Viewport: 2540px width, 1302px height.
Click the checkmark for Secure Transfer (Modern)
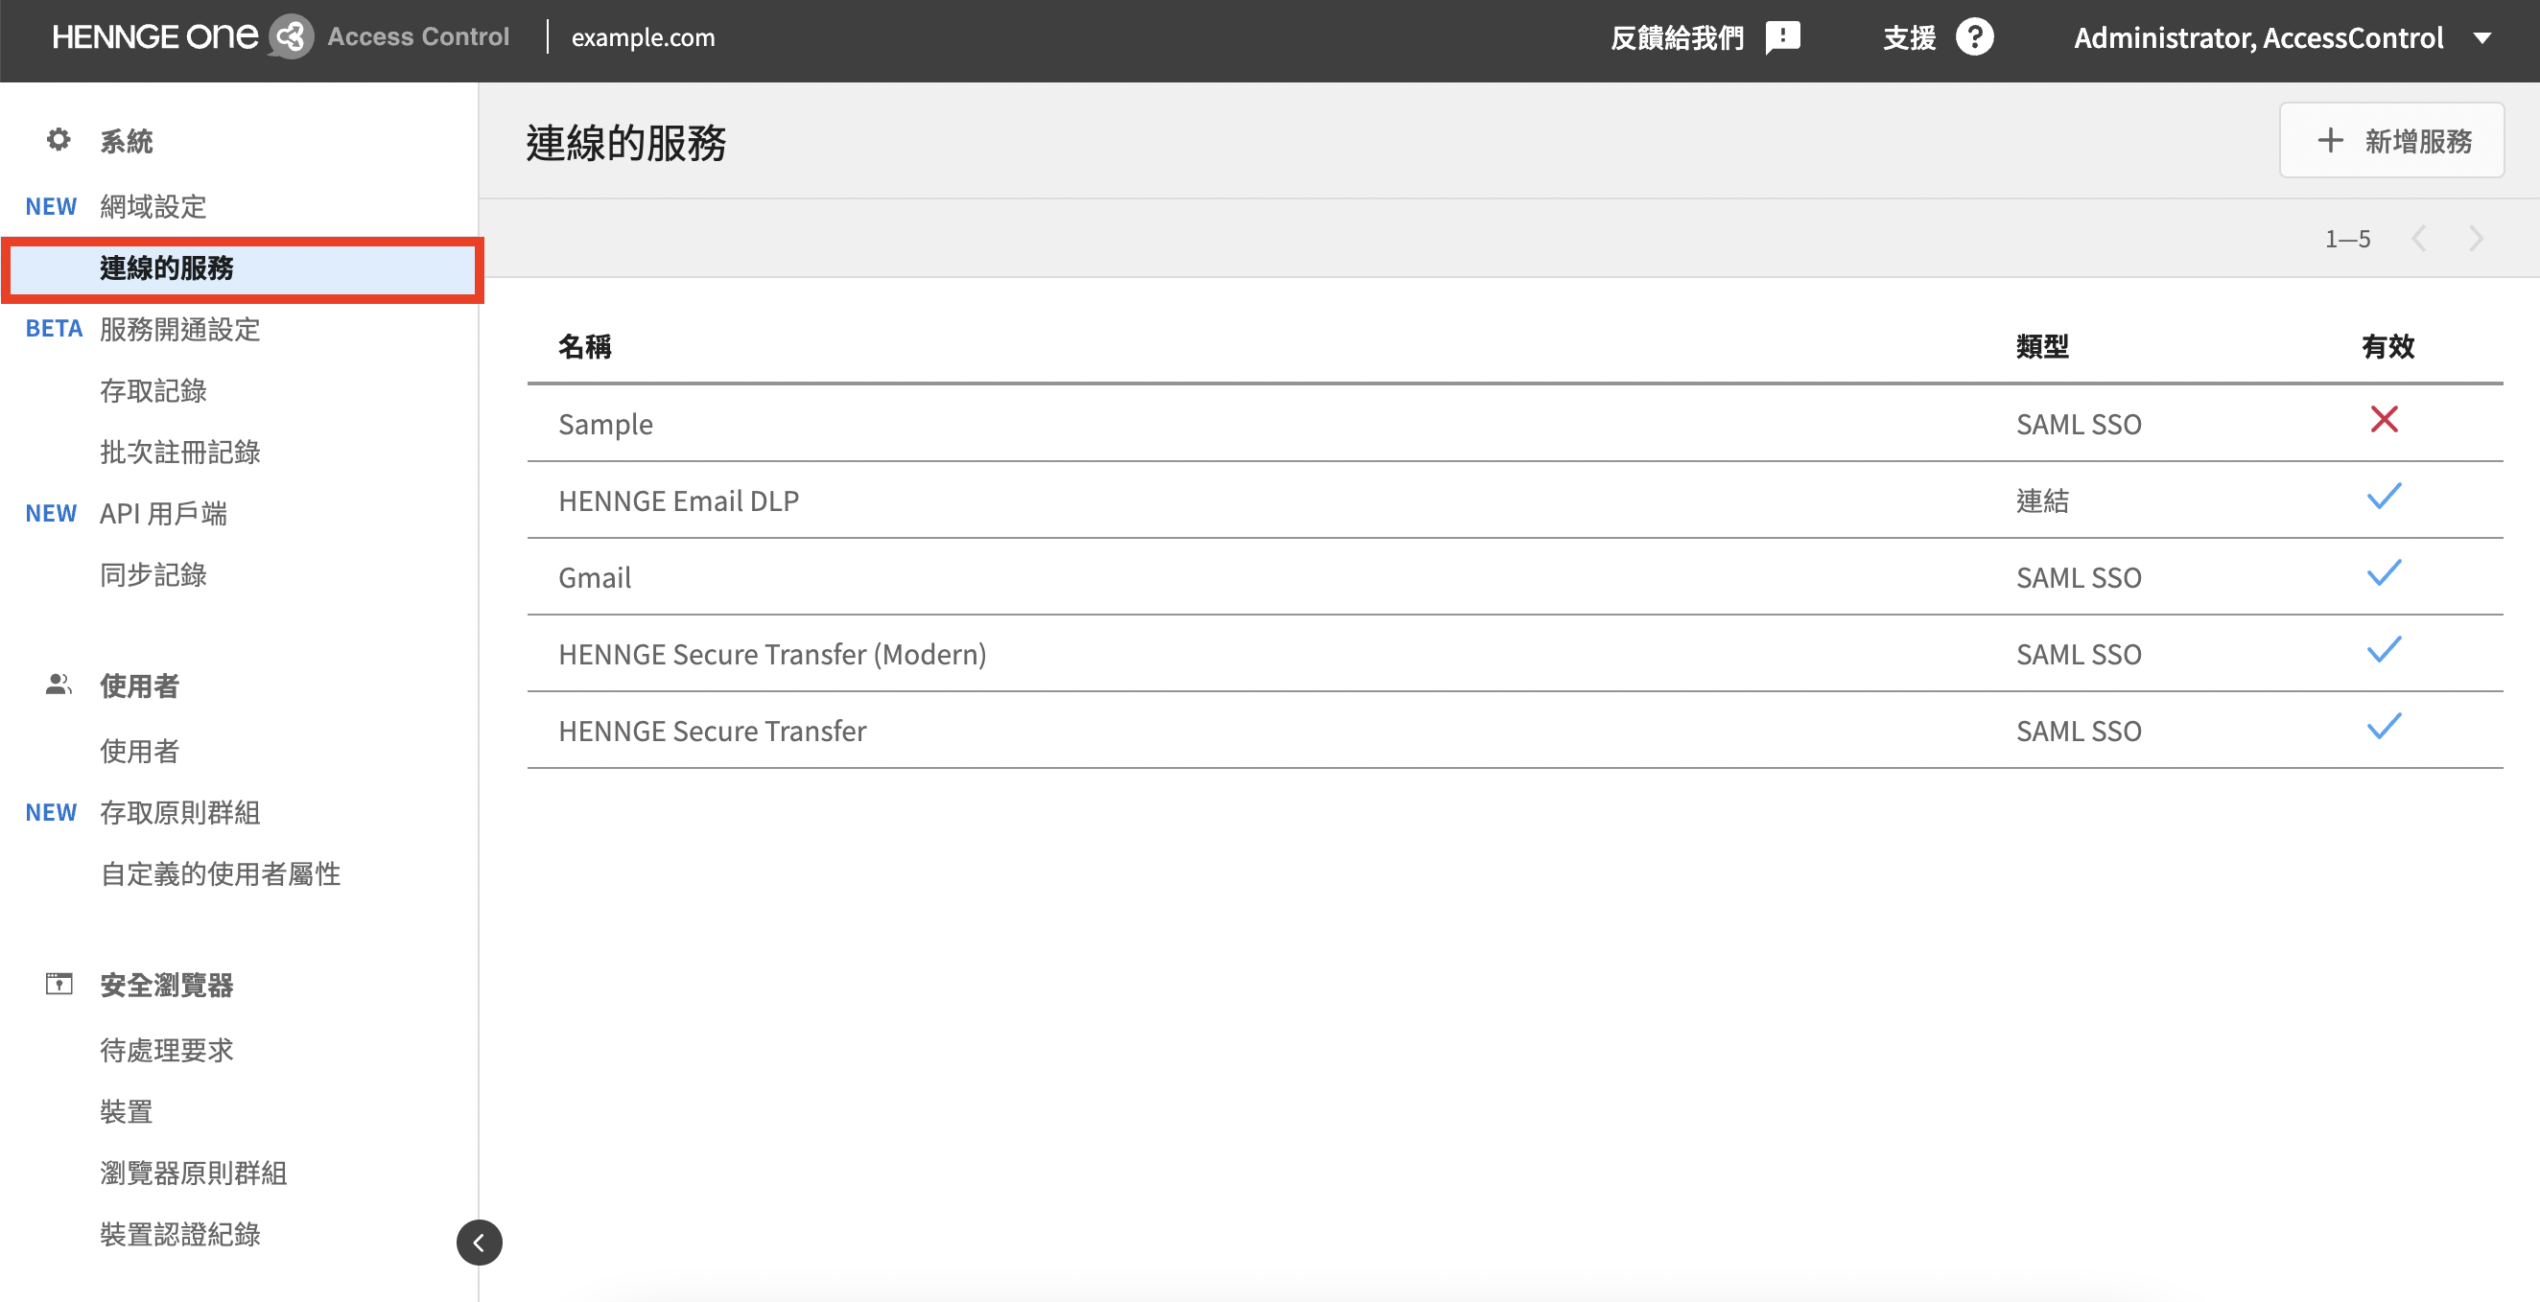pyautogui.click(x=2385, y=650)
